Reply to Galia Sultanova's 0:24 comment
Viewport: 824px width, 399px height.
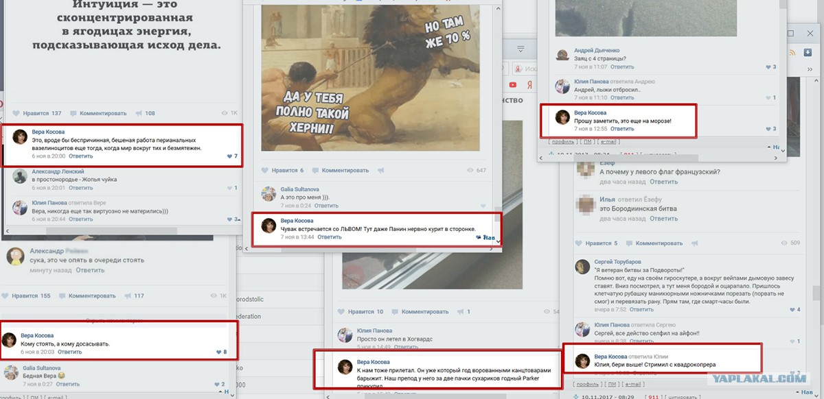coord(325,205)
